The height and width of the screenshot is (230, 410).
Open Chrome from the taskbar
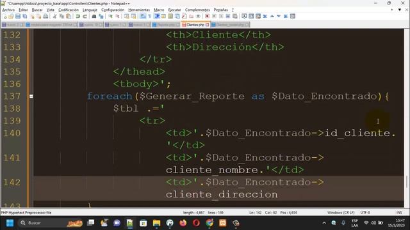[x=209, y=223]
